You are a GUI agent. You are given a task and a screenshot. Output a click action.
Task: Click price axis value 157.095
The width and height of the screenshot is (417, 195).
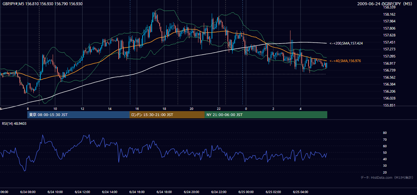[389, 56]
